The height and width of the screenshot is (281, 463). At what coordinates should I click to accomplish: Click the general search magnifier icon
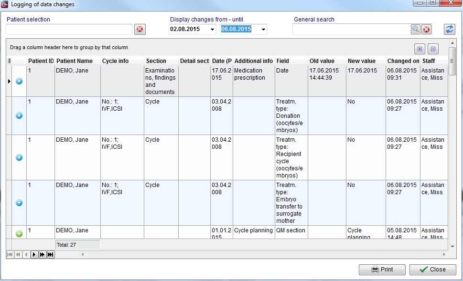416,29
